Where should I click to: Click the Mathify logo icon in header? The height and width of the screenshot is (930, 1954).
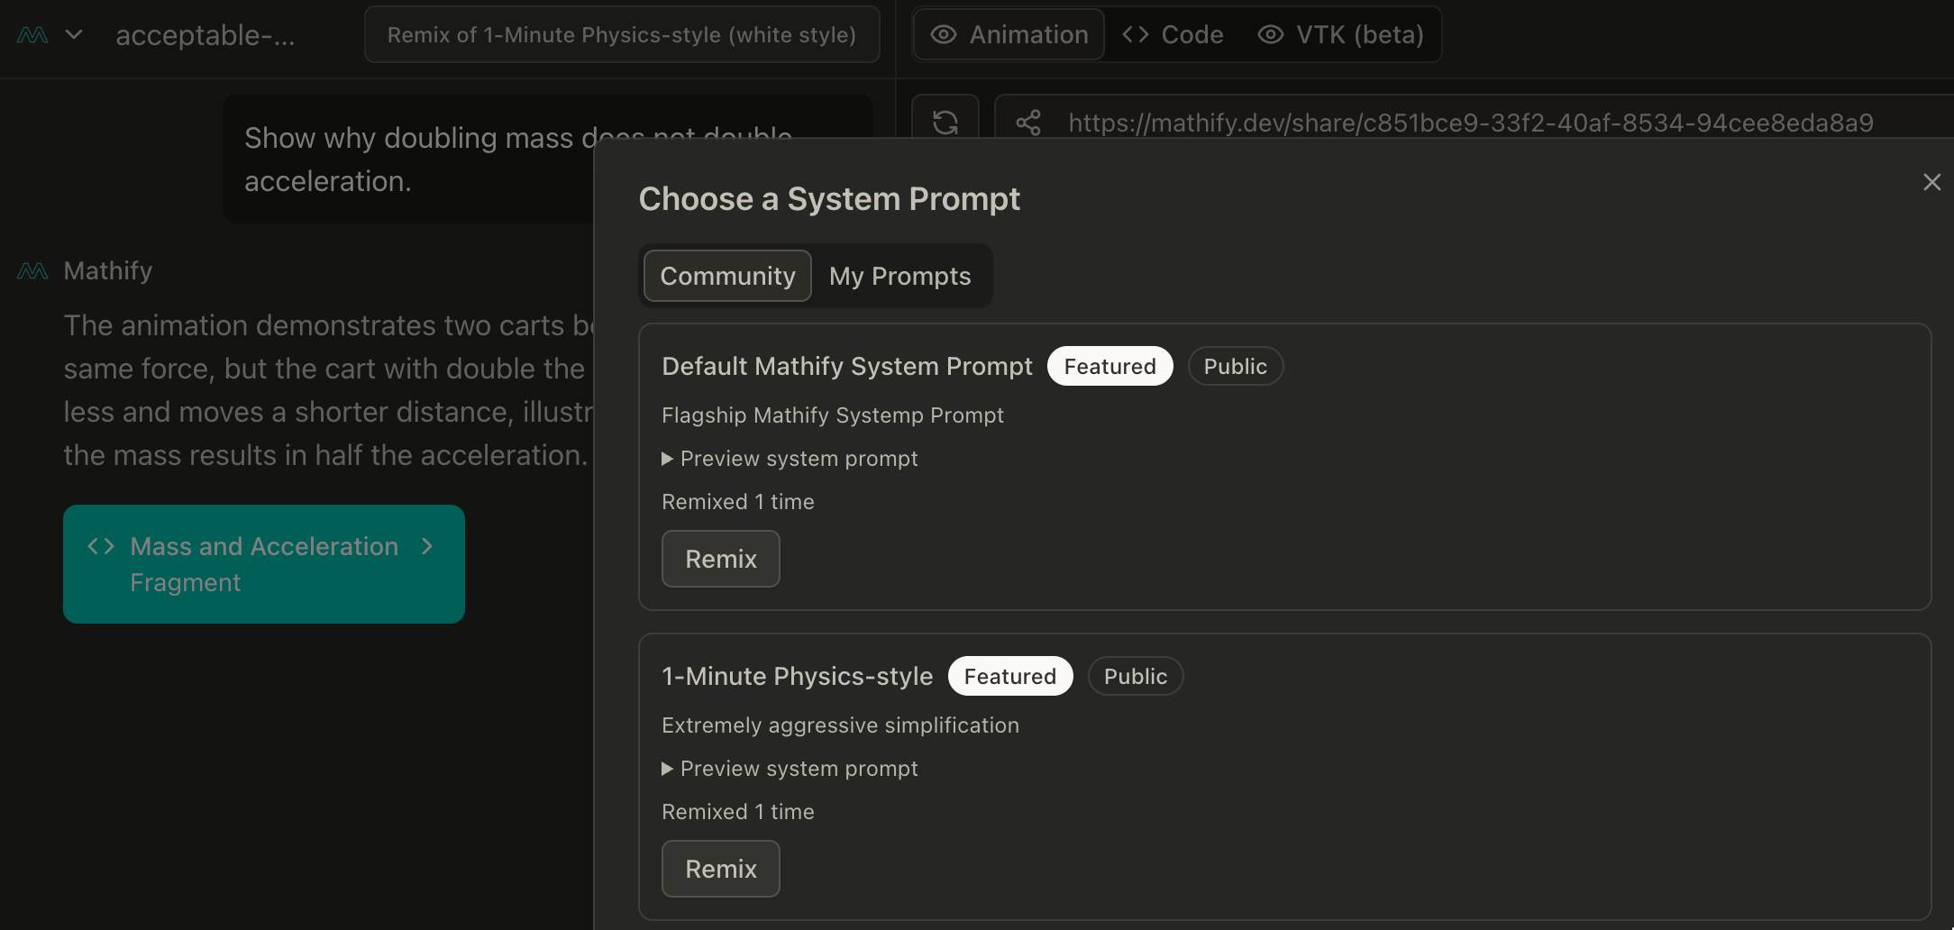(32, 35)
